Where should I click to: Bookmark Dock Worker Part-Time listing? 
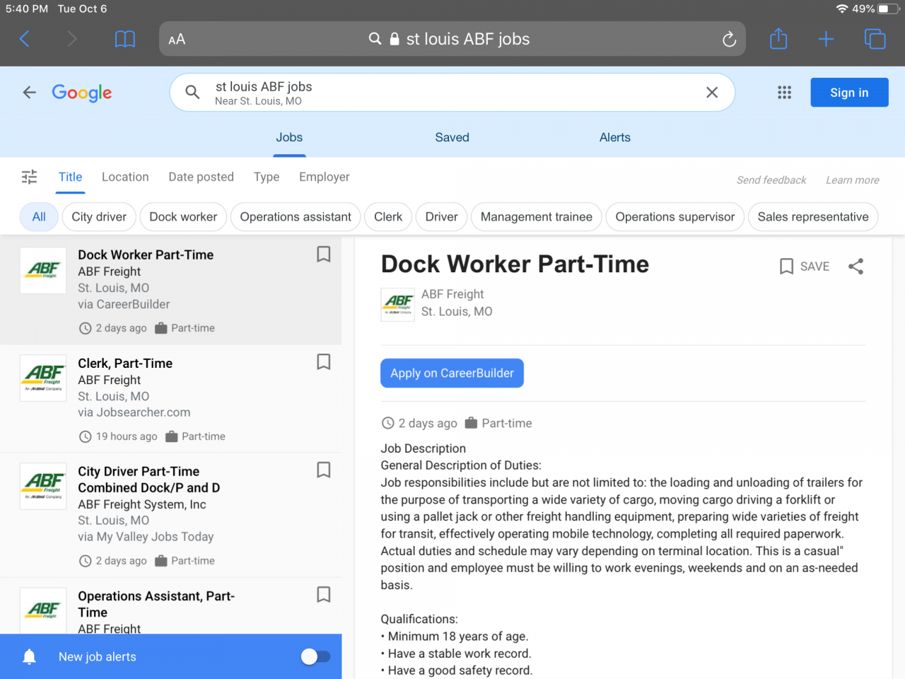tap(323, 254)
